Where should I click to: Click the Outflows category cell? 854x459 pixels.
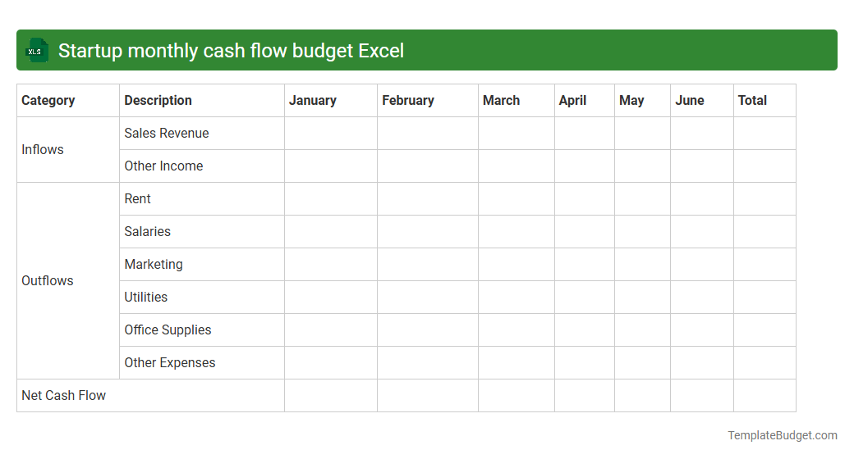tap(68, 280)
